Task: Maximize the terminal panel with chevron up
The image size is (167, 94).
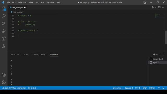Action: [x=160, y=55]
